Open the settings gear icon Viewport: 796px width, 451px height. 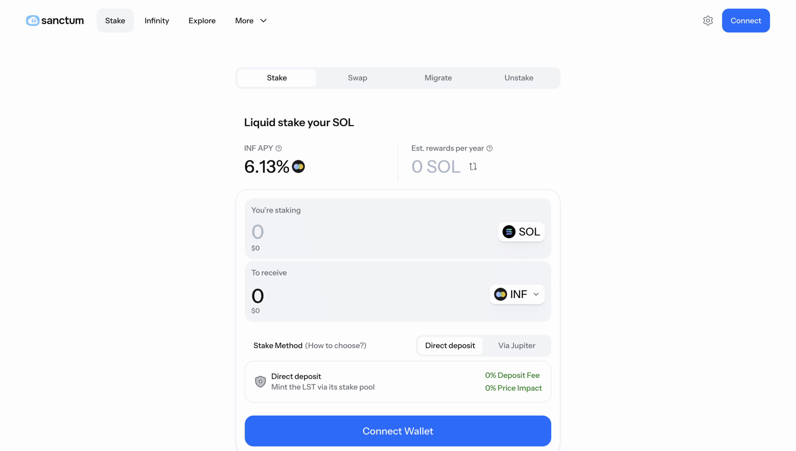(x=708, y=21)
